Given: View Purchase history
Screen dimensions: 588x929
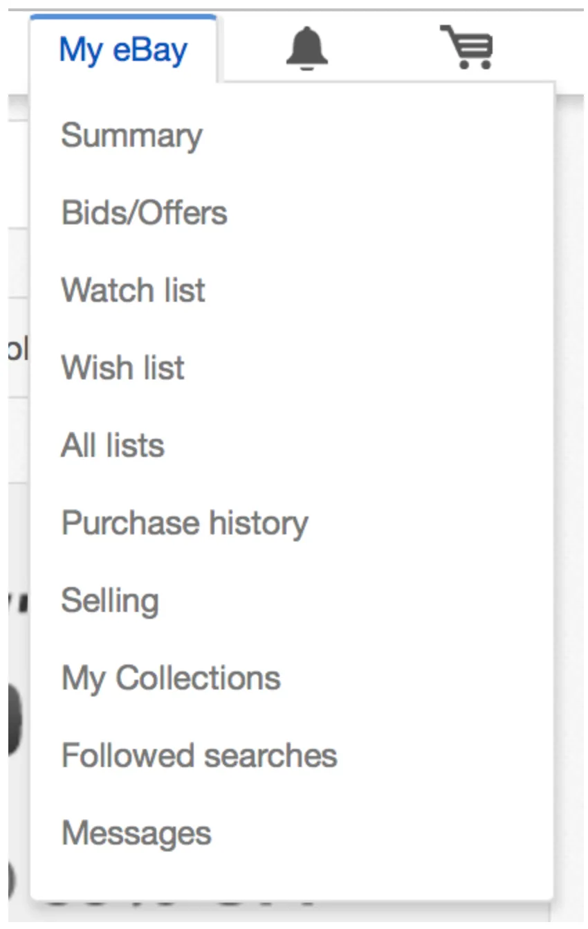Looking at the screenshot, I should coord(185,523).
